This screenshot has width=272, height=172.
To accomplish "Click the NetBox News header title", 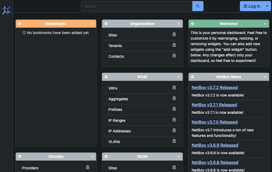I will [229, 77].
